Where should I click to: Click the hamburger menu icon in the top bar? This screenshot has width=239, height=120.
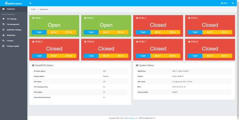[30, 3]
